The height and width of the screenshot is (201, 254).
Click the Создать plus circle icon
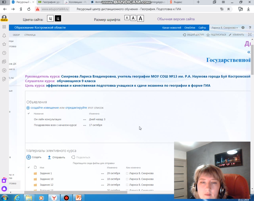[x=28, y=157]
